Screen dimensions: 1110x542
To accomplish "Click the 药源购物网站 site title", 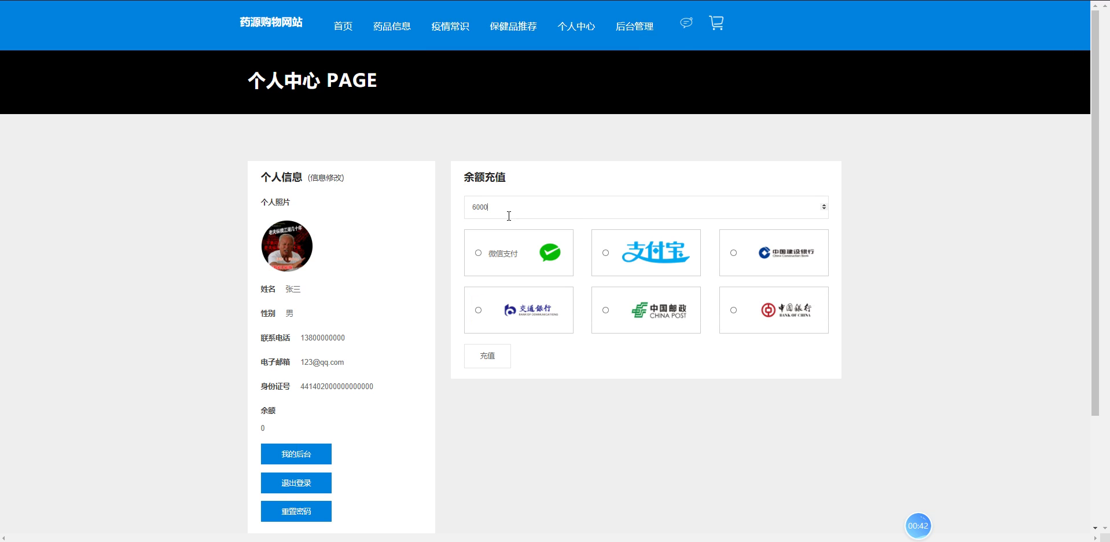I will coord(271,22).
